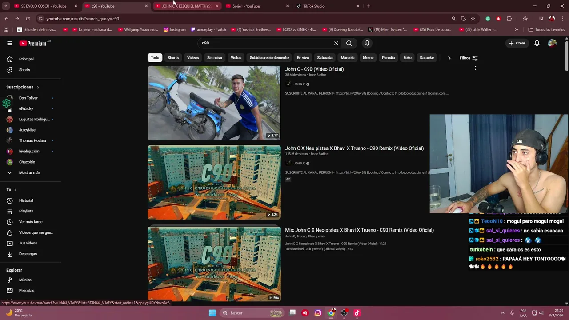This screenshot has width=569, height=320.
Task: Open Filtros search filters
Action: coord(469,58)
